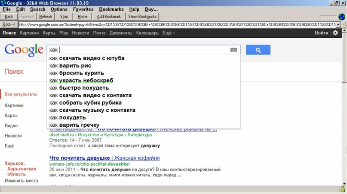Click the globe activity icon in toolbar
This screenshot has height=194, width=347.
[x=341, y=17]
